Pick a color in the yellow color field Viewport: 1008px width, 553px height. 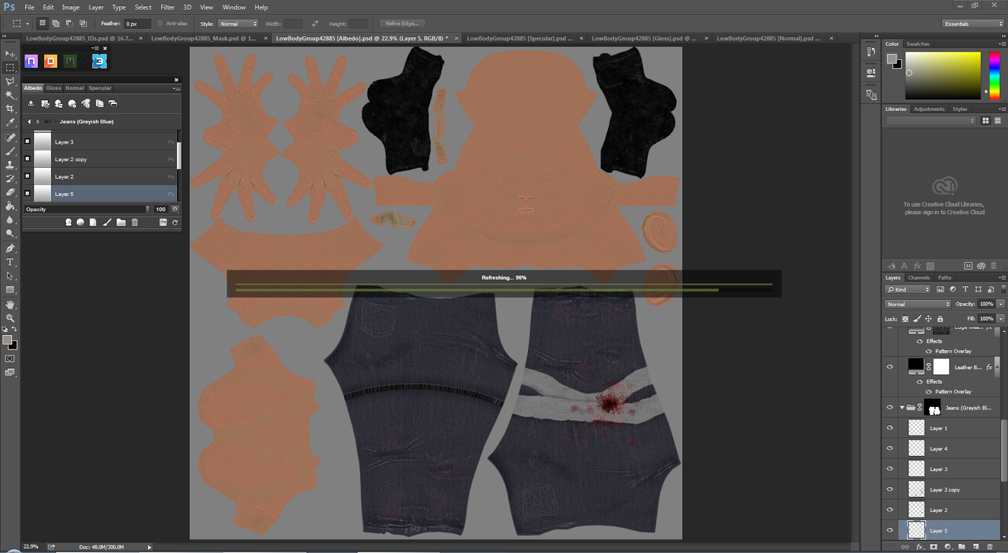point(943,76)
